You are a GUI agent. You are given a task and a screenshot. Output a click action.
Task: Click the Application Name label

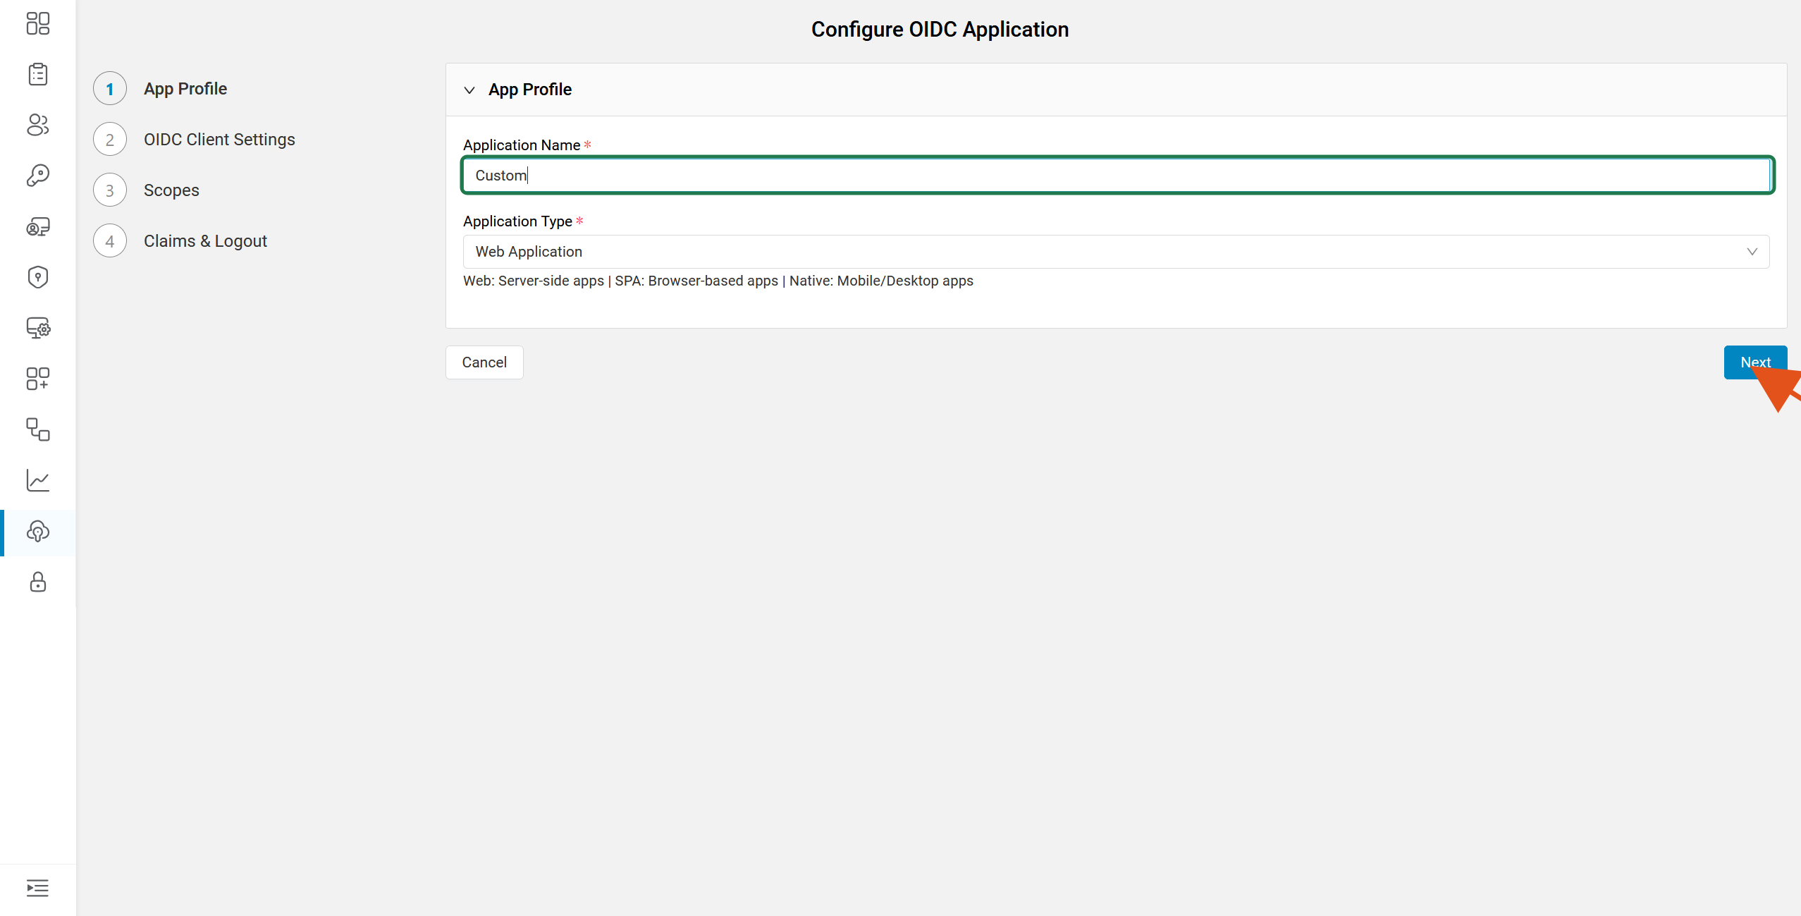point(522,145)
